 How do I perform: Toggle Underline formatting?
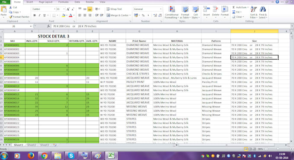45,16
